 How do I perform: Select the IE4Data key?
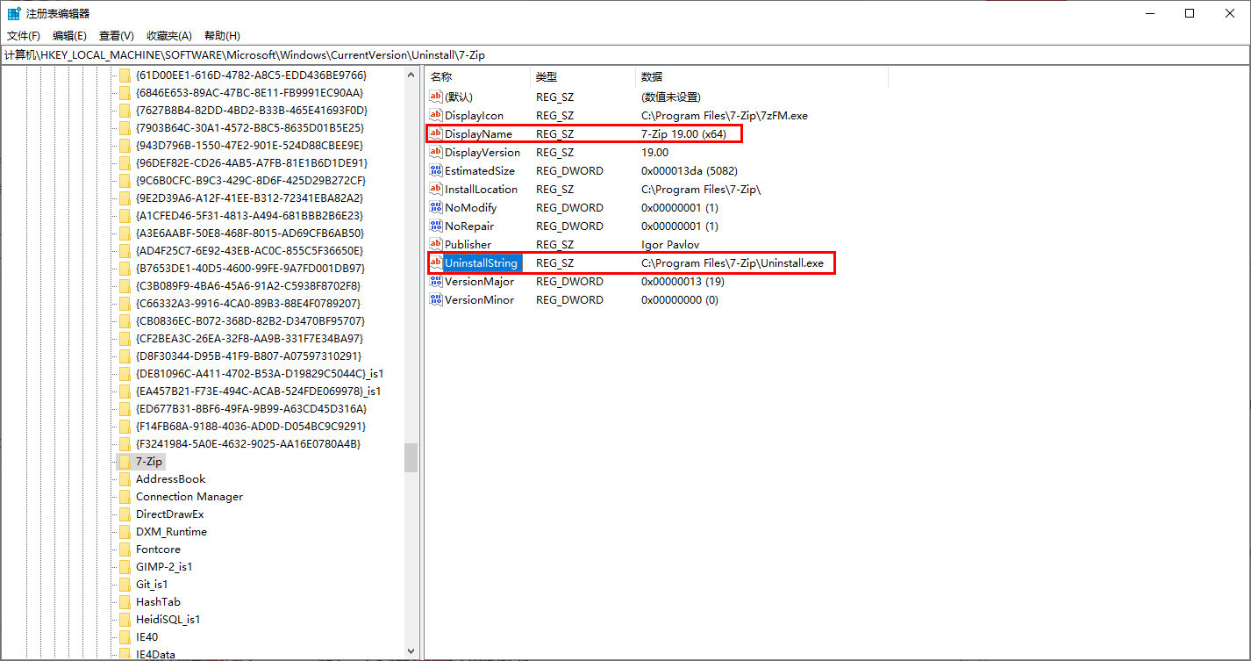pyautogui.click(x=155, y=654)
